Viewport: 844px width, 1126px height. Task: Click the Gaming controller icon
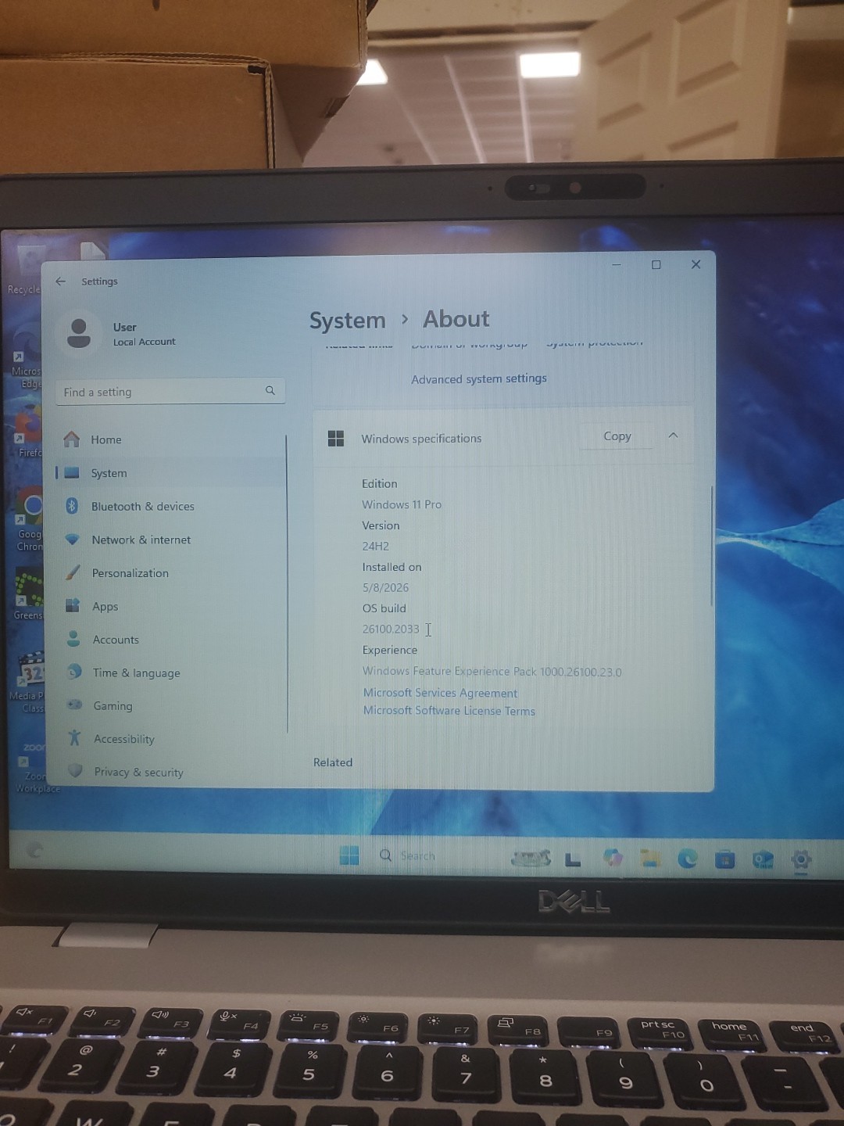[x=75, y=705]
